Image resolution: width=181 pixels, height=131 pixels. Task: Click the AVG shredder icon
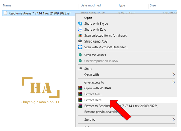tap(80, 41)
